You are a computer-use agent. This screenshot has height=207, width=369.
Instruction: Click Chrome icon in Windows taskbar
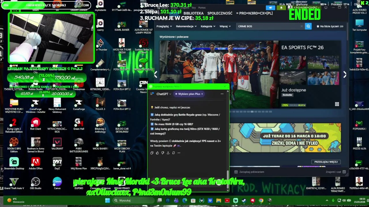pos(261,200)
